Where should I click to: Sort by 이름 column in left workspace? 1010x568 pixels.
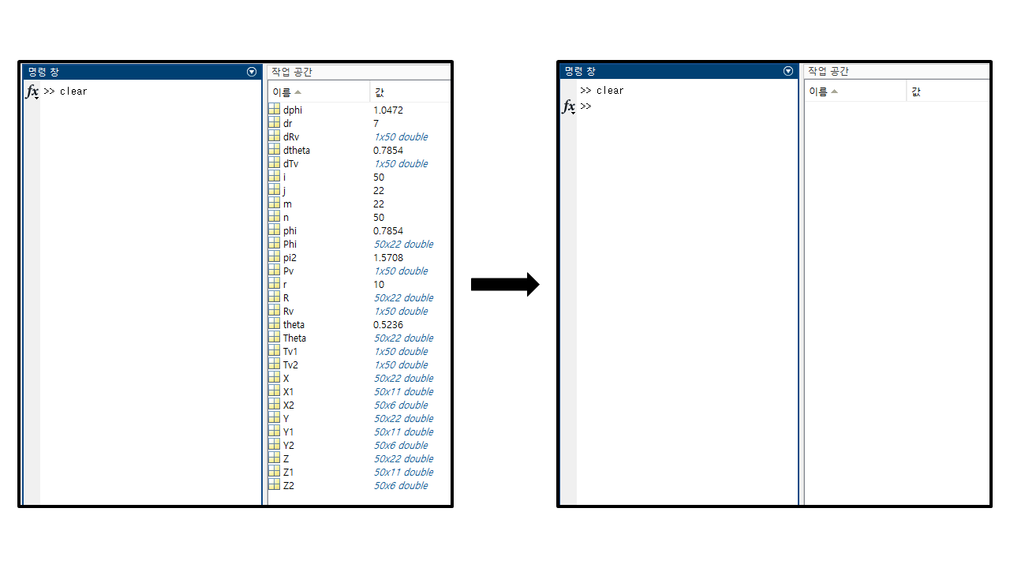pos(319,92)
